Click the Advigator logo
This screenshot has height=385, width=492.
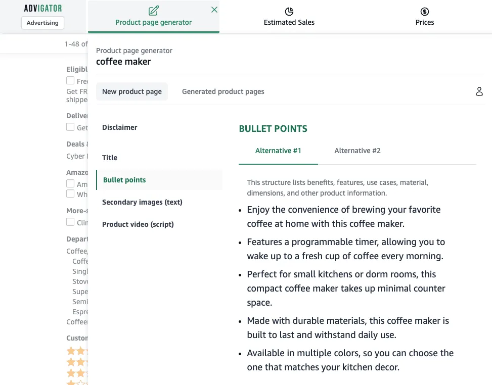(x=43, y=8)
